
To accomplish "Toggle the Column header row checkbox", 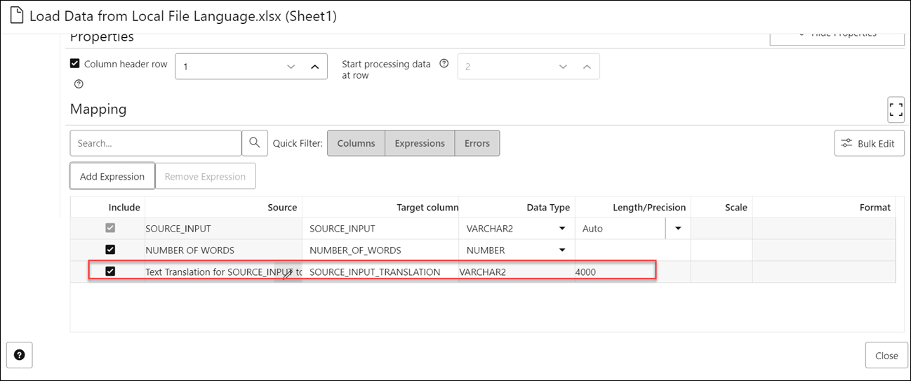I will point(75,64).
